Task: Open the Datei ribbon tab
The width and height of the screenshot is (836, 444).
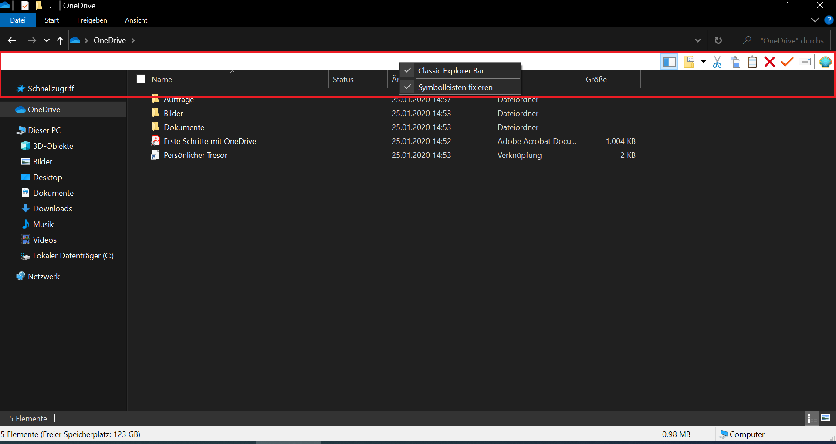Action: 18,20
